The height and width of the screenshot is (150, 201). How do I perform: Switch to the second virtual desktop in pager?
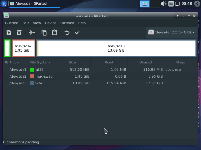pos(155,4)
